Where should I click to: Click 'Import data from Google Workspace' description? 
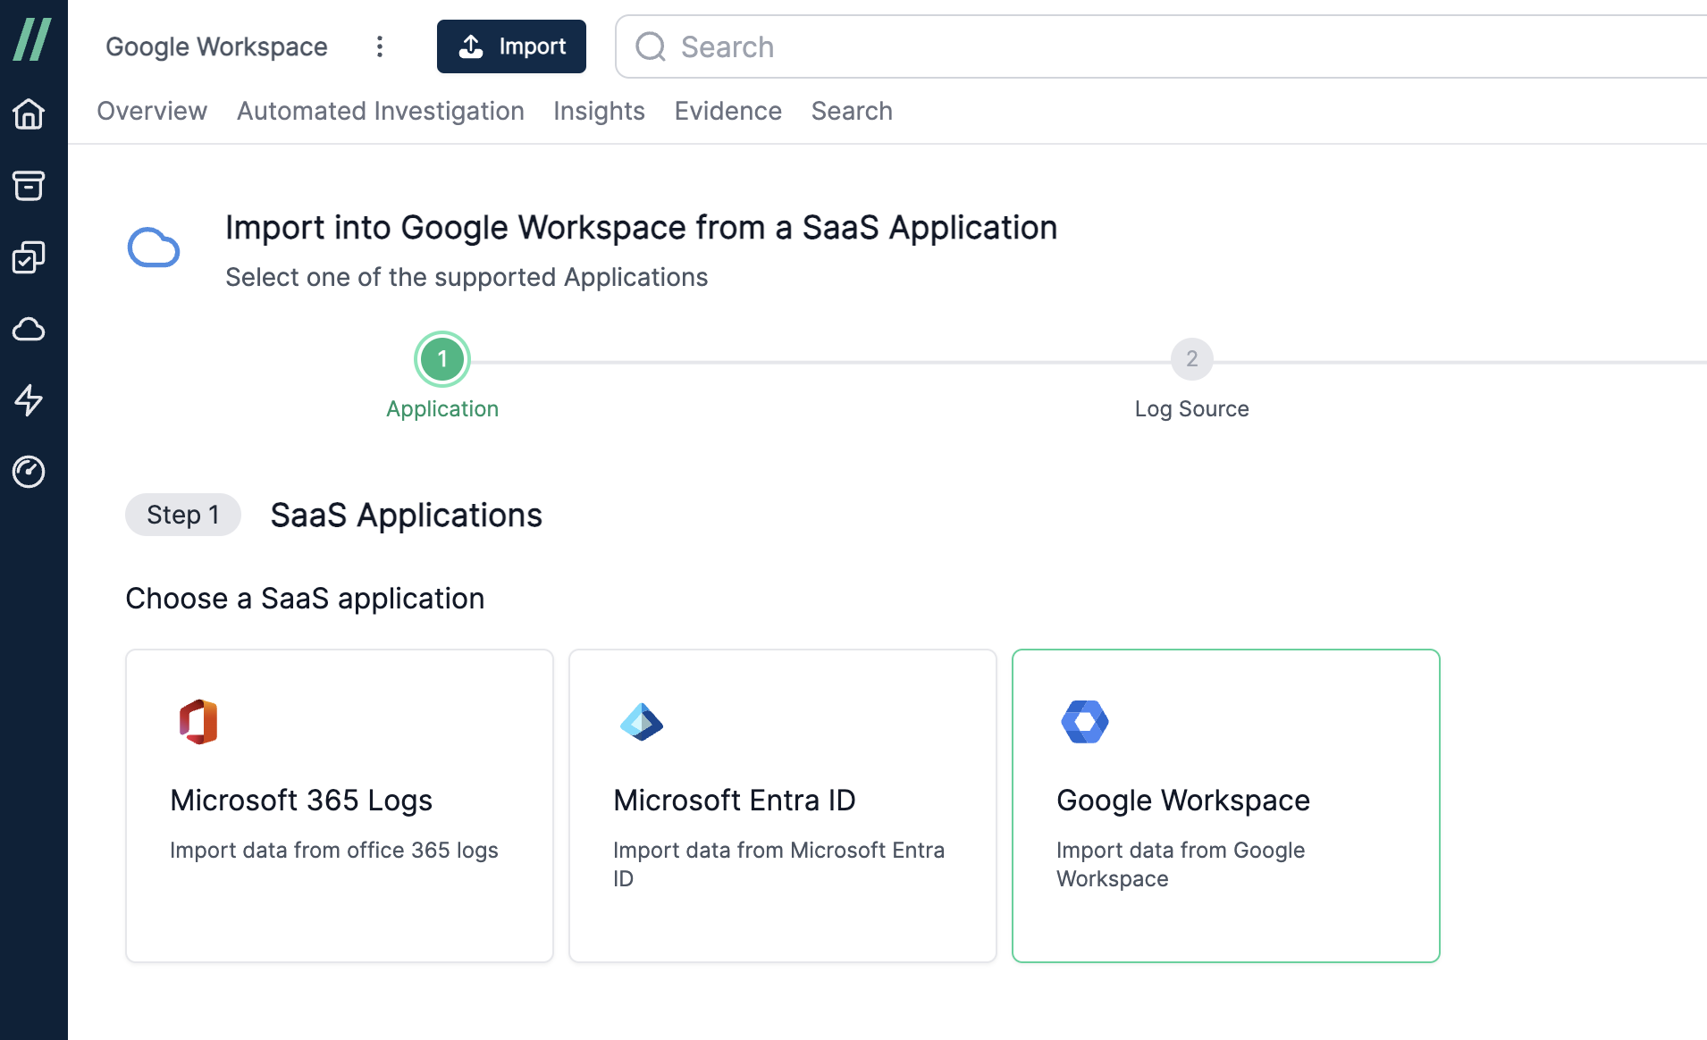[1181, 864]
